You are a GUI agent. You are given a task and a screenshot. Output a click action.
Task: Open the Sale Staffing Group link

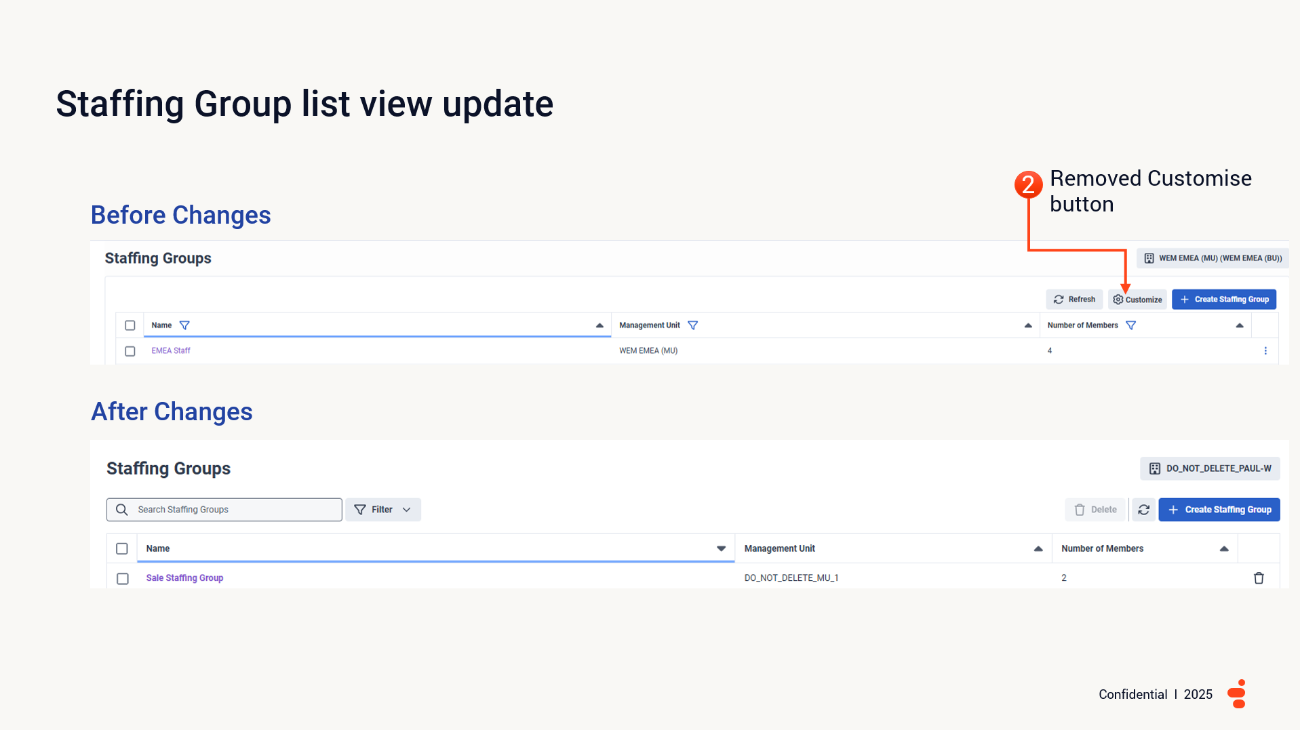point(184,578)
